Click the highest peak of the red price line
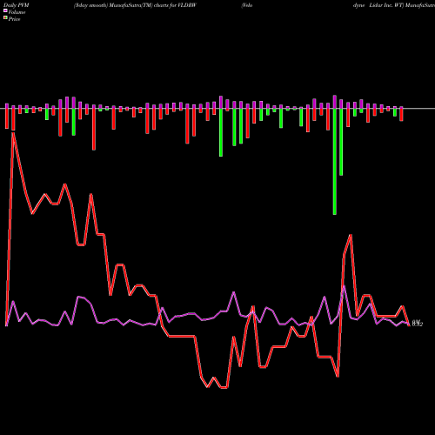 13,133
